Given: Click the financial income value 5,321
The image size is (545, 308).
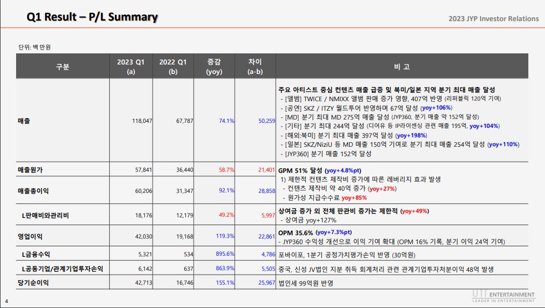Looking at the screenshot, I should pyautogui.click(x=145, y=255).
